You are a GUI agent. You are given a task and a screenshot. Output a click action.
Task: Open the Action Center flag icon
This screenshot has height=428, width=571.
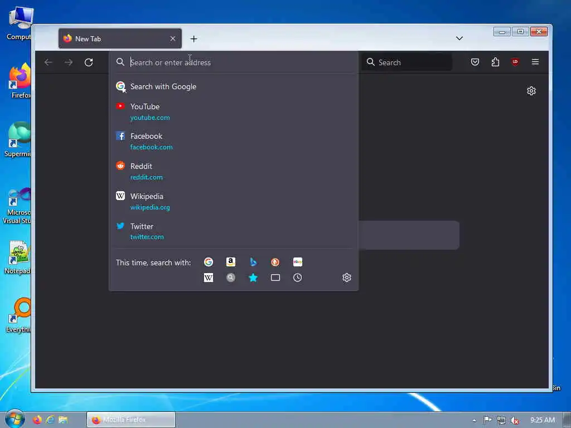[x=487, y=420]
